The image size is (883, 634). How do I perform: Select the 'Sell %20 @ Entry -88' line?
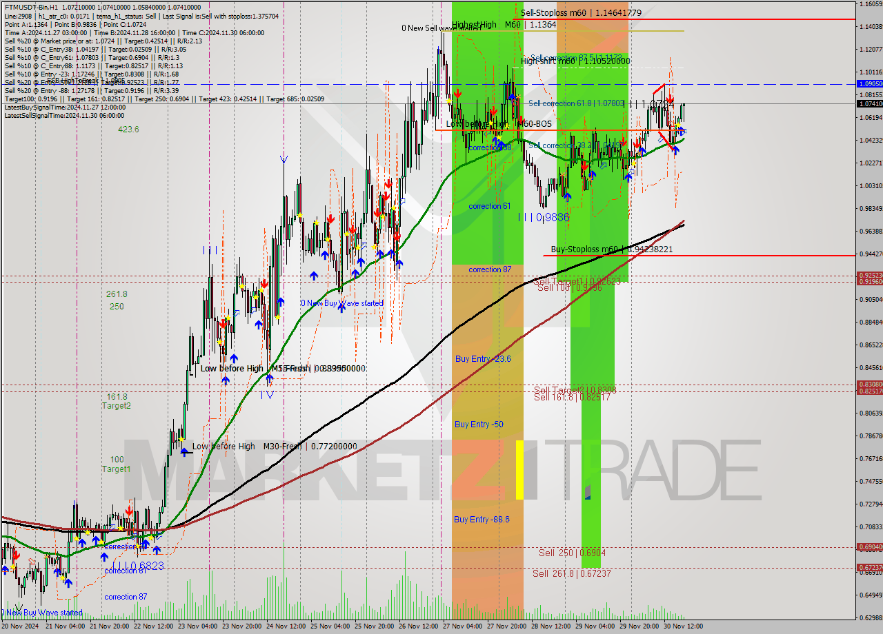(x=91, y=90)
